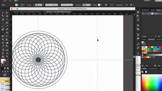Select the Direct Selection tool (white arrow)
This screenshot has height=91, width=162.
tap(7, 13)
